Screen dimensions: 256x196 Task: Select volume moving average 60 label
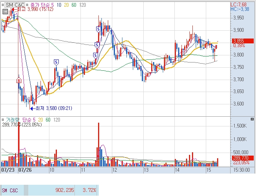pyautogui.click(x=48, y=120)
